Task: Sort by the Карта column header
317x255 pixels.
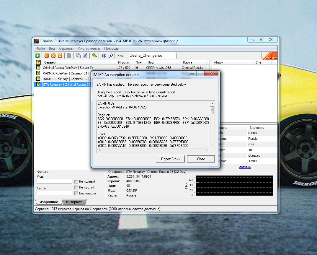Action: point(195,62)
